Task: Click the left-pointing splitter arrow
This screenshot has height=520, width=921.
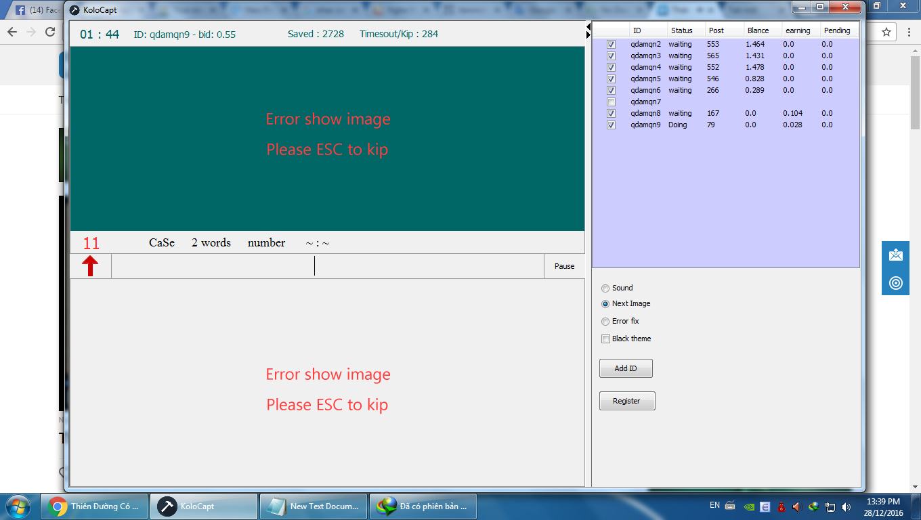Action: click(x=588, y=26)
